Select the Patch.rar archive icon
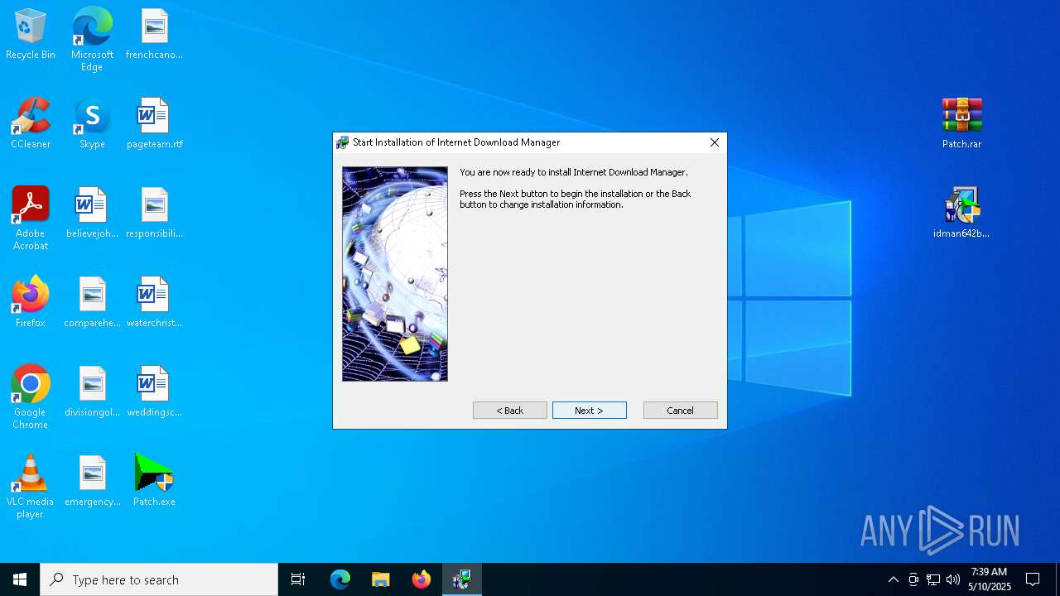Screen dimensions: 1060x596 (961, 123)
